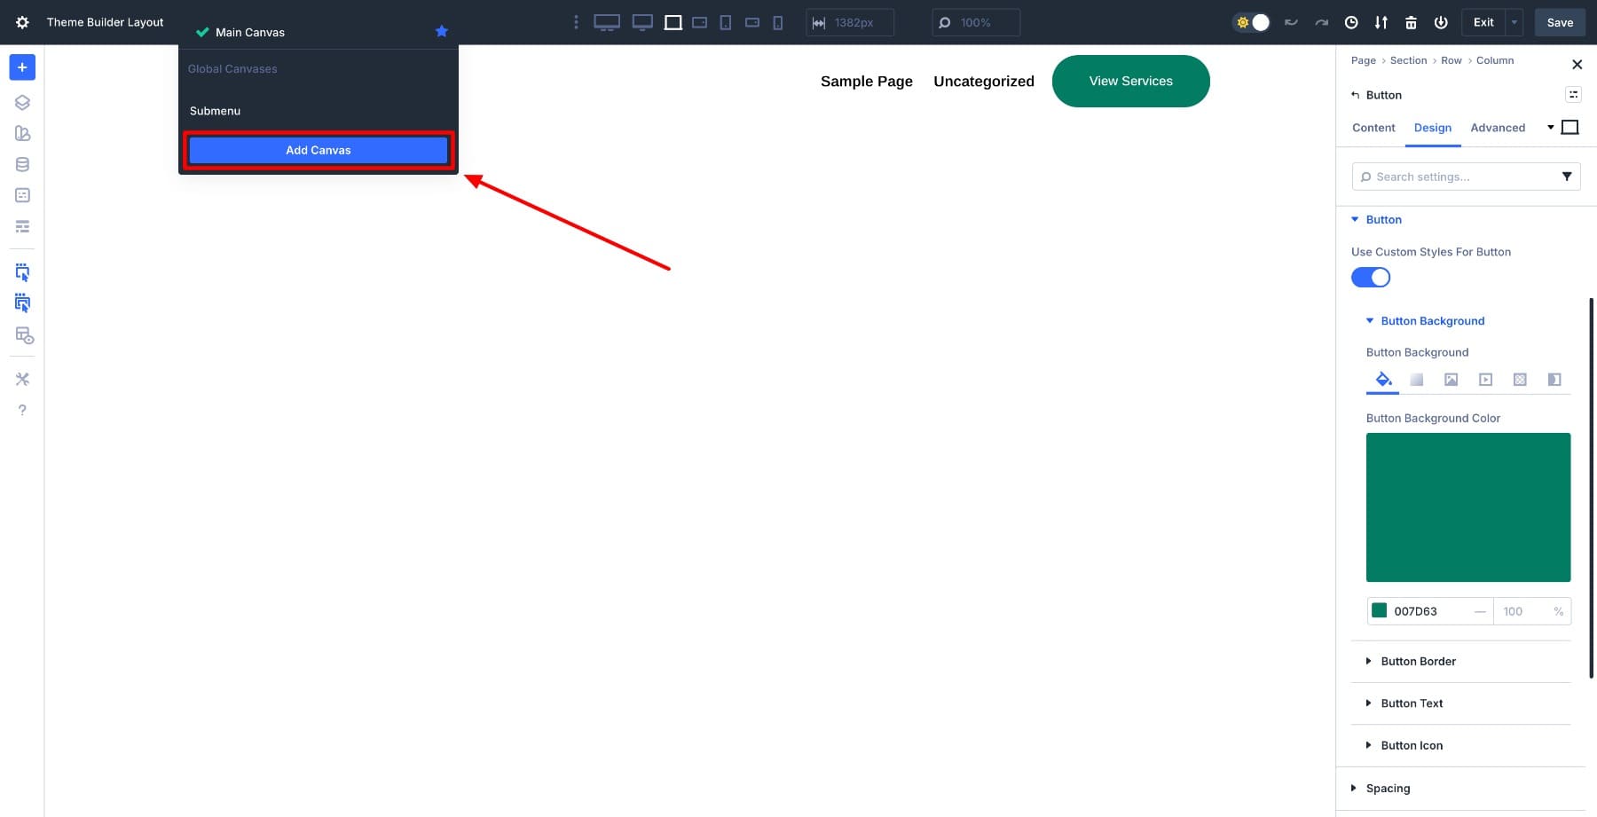This screenshot has width=1597, height=817.
Task: Switch preview to large desktop breakpoint
Action: (607, 22)
